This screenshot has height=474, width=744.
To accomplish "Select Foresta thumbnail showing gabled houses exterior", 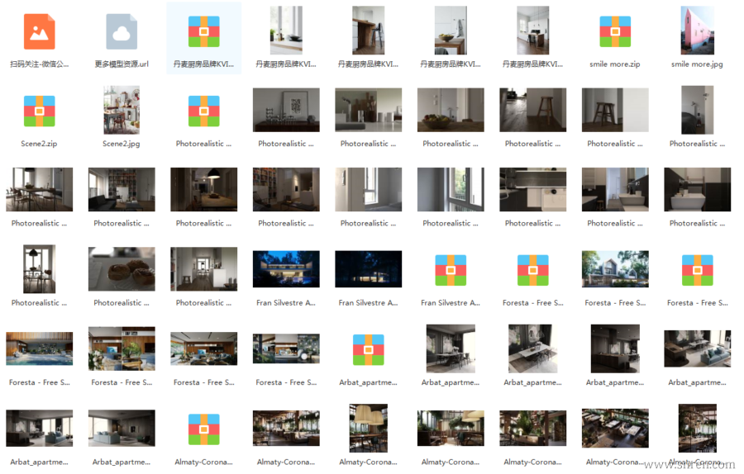I will click(x=615, y=268).
